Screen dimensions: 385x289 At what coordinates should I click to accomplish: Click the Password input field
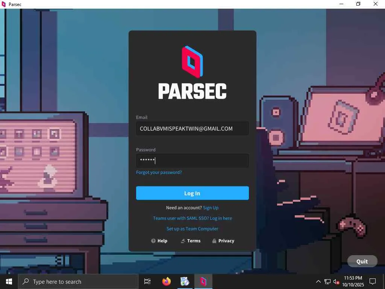[x=192, y=161]
